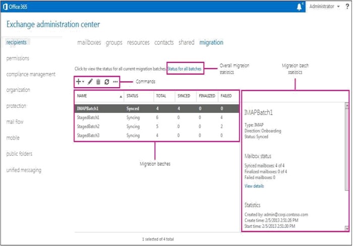Viewport: 353px width, 246px height.
Task: Click the Office 365 logo
Action: (x=15, y=7)
